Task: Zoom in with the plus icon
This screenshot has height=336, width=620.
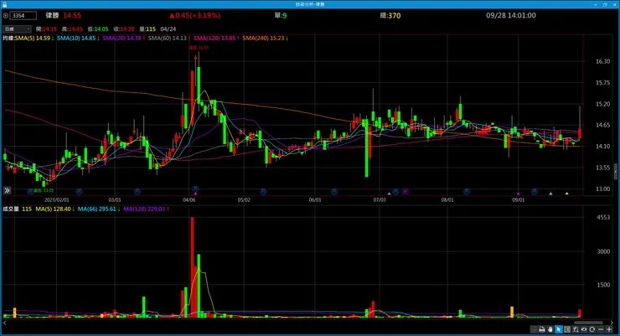Action: pyautogui.click(x=609, y=329)
